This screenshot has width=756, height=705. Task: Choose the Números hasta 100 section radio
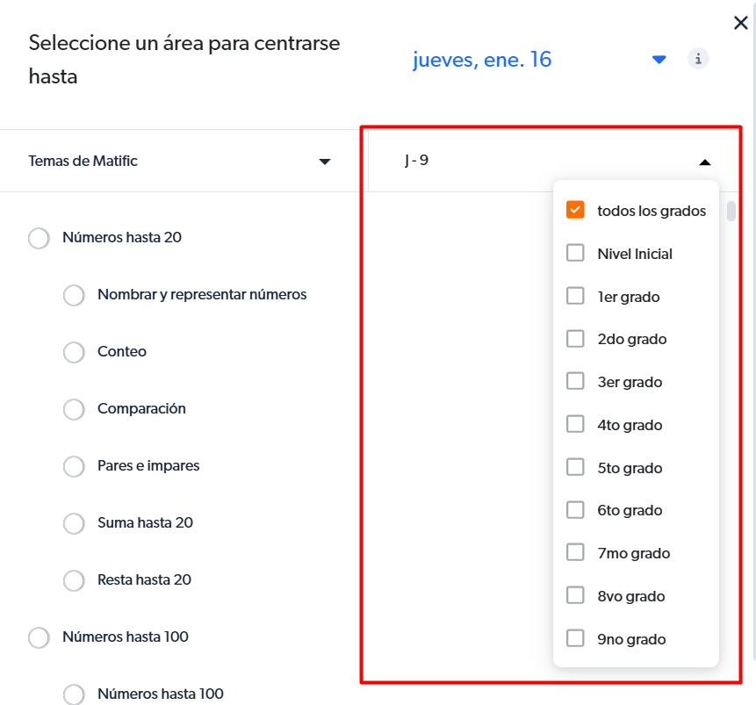point(39,637)
